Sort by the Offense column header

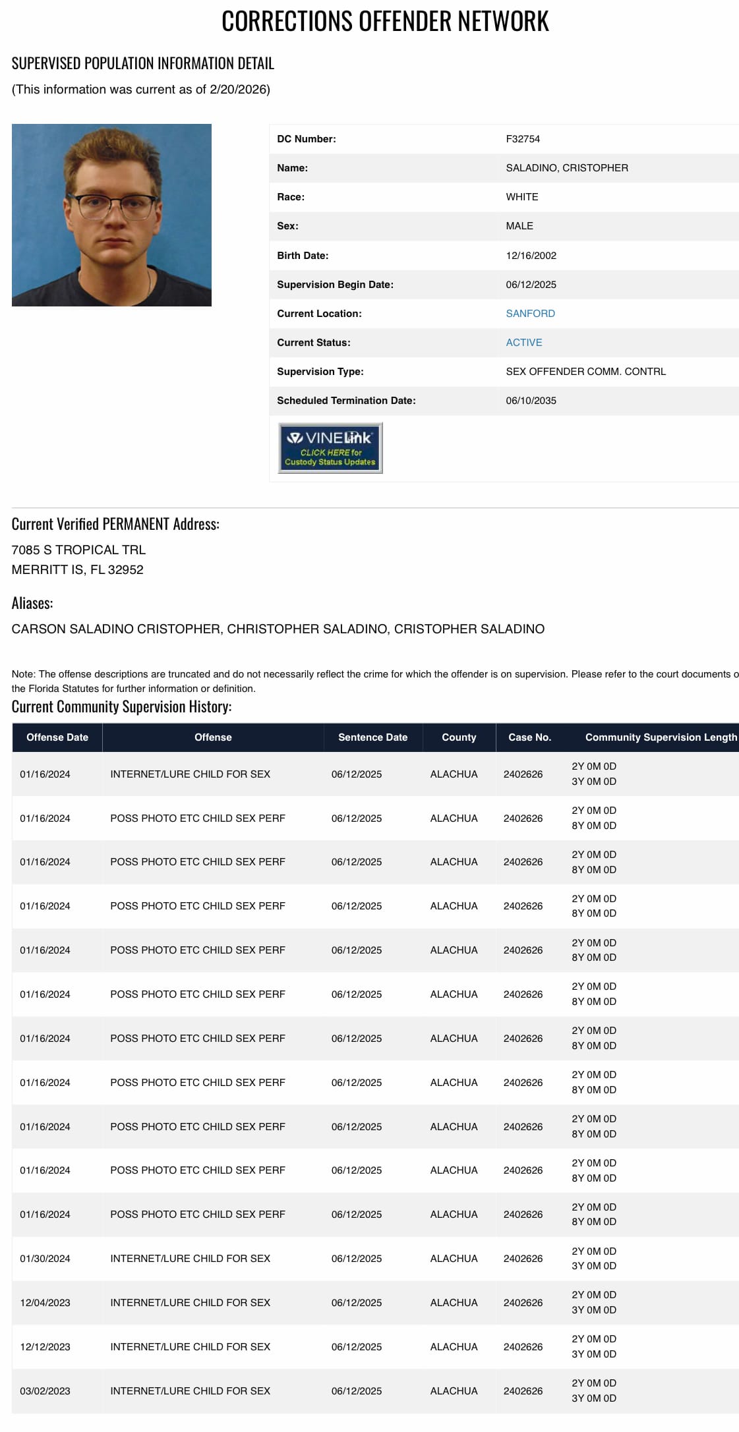tap(213, 737)
